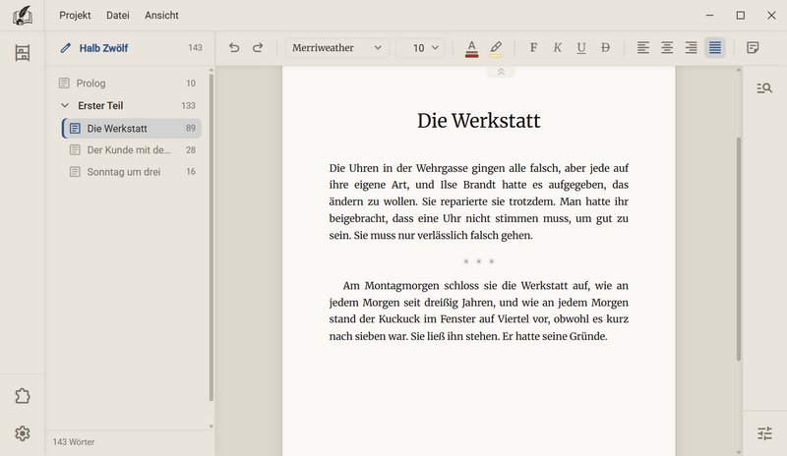This screenshot has height=456, width=787.
Task: Click the text color icon
Action: (x=471, y=48)
